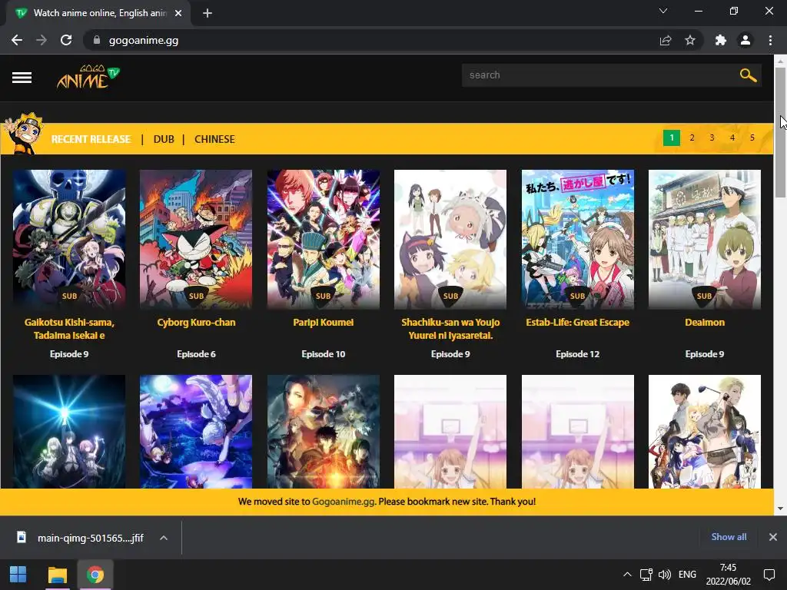Open clock showing 7:45
Viewport: 787px width, 590px height.
(x=729, y=575)
